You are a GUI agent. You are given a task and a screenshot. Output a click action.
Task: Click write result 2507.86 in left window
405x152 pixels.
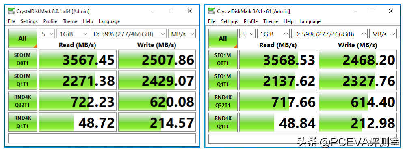pos(157,59)
